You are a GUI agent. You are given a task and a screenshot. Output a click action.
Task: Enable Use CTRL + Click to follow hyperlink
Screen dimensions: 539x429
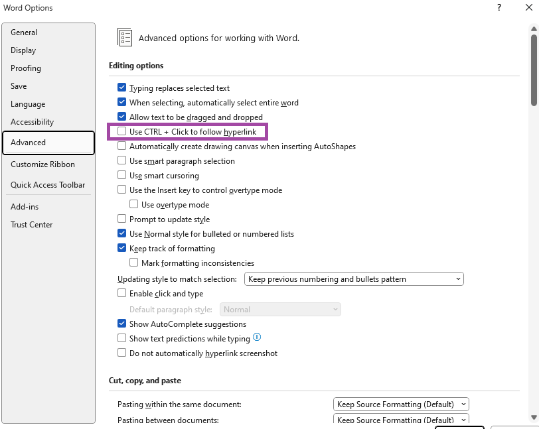coord(121,131)
